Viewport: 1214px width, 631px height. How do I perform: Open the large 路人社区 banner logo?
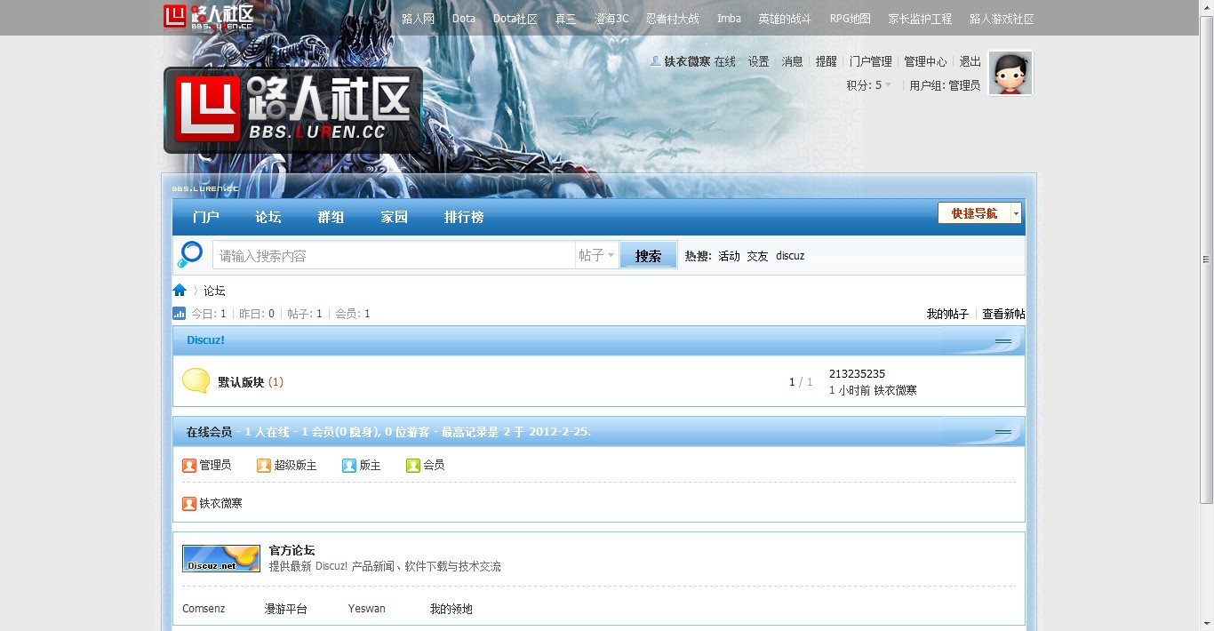point(293,109)
